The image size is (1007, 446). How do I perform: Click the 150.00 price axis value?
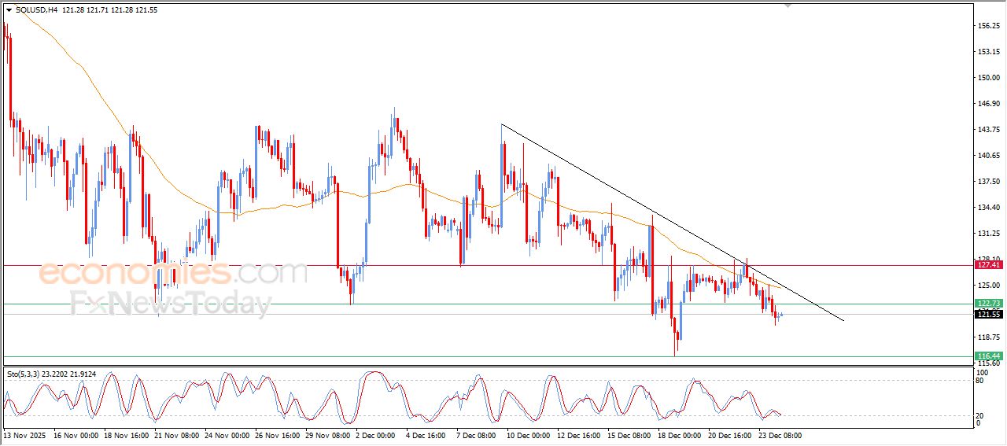[988, 78]
